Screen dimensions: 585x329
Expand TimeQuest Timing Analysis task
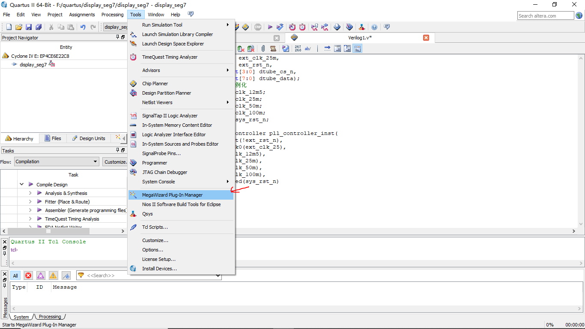pyautogui.click(x=30, y=219)
